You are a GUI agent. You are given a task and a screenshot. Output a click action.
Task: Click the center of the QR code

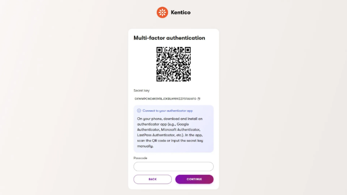(173, 64)
